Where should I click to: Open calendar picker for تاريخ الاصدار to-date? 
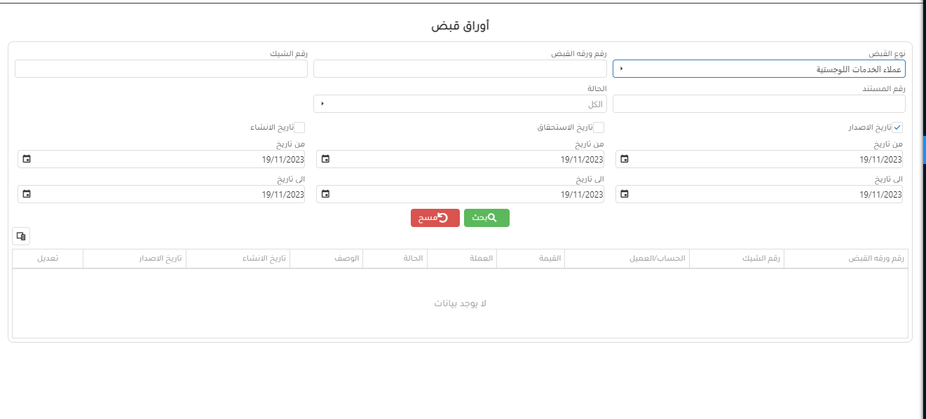coord(625,194)
